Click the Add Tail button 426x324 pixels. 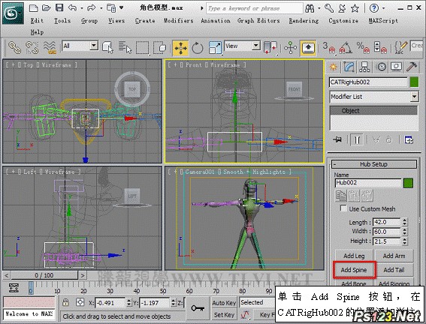click(394, 270)
